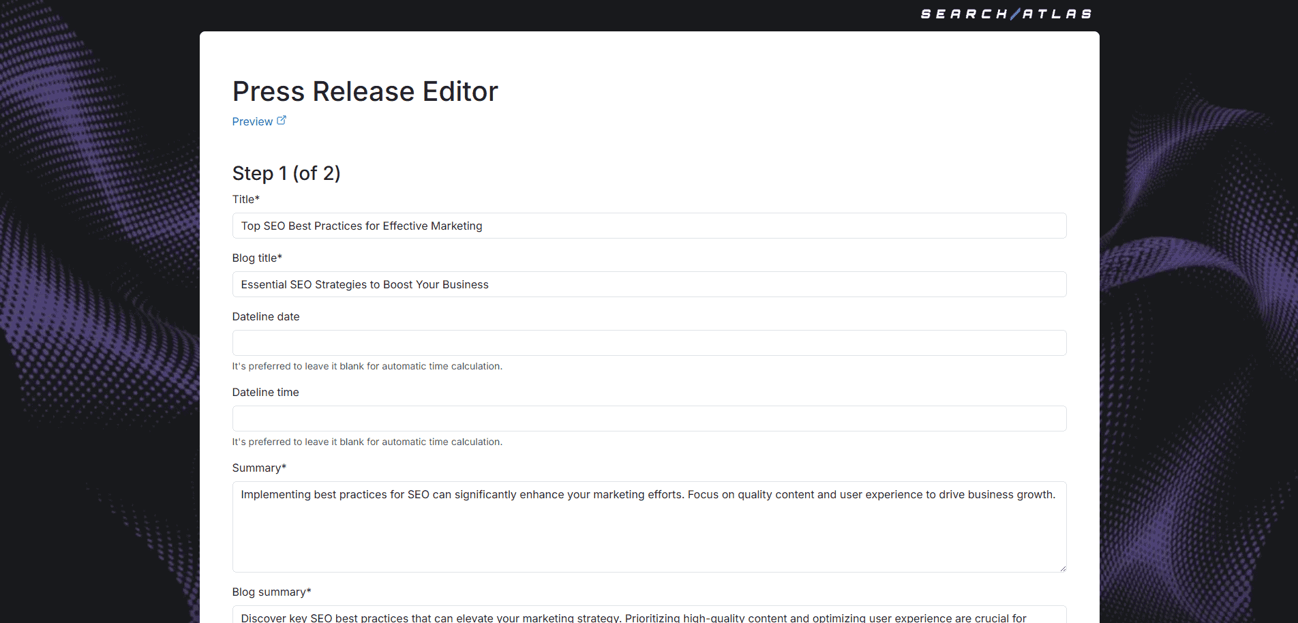
Task: Place cursor in the Summary textarea
Action: point(649,526)
